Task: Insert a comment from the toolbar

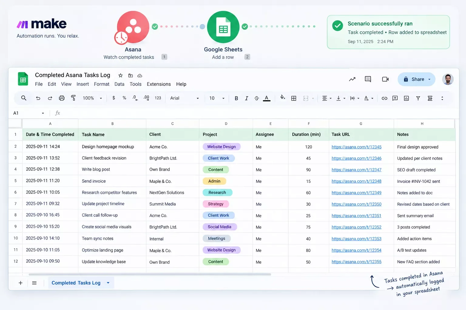Action: [x=395, y=98]
